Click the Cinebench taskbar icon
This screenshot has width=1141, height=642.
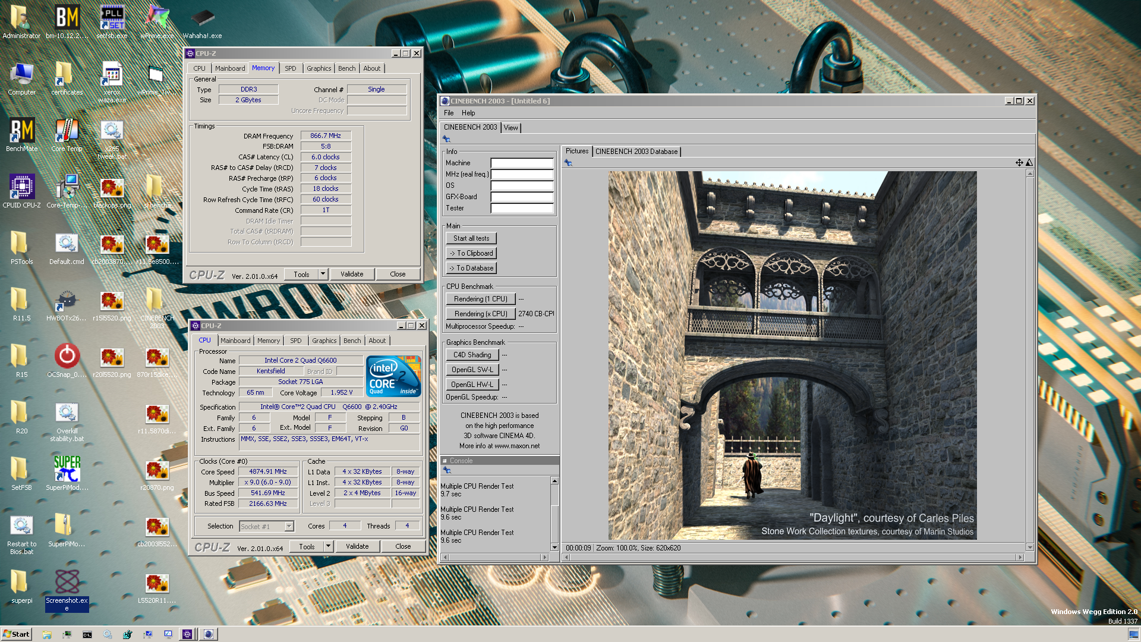tap(209, 634)
